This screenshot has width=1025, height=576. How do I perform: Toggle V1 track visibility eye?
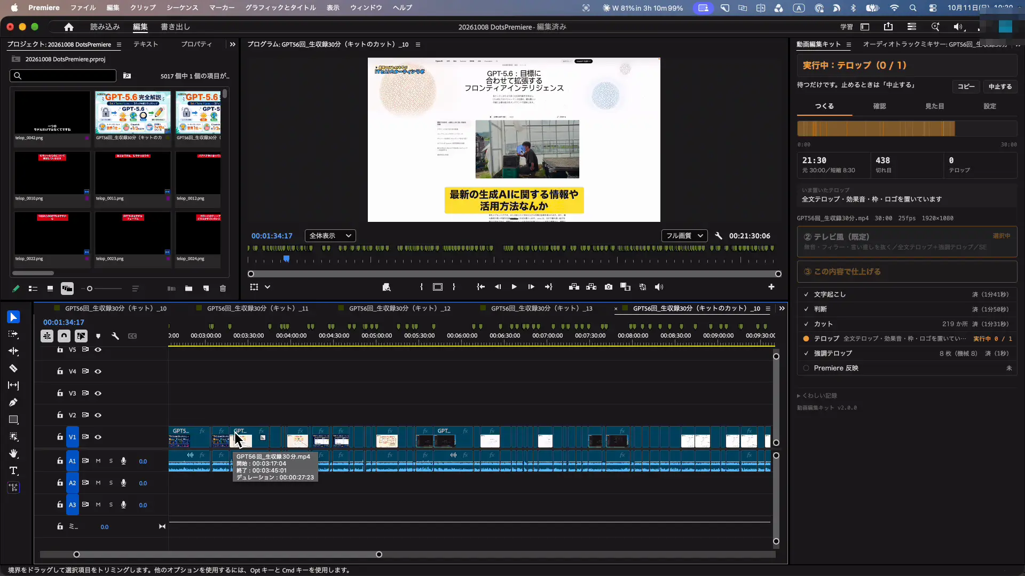[98, 437]
